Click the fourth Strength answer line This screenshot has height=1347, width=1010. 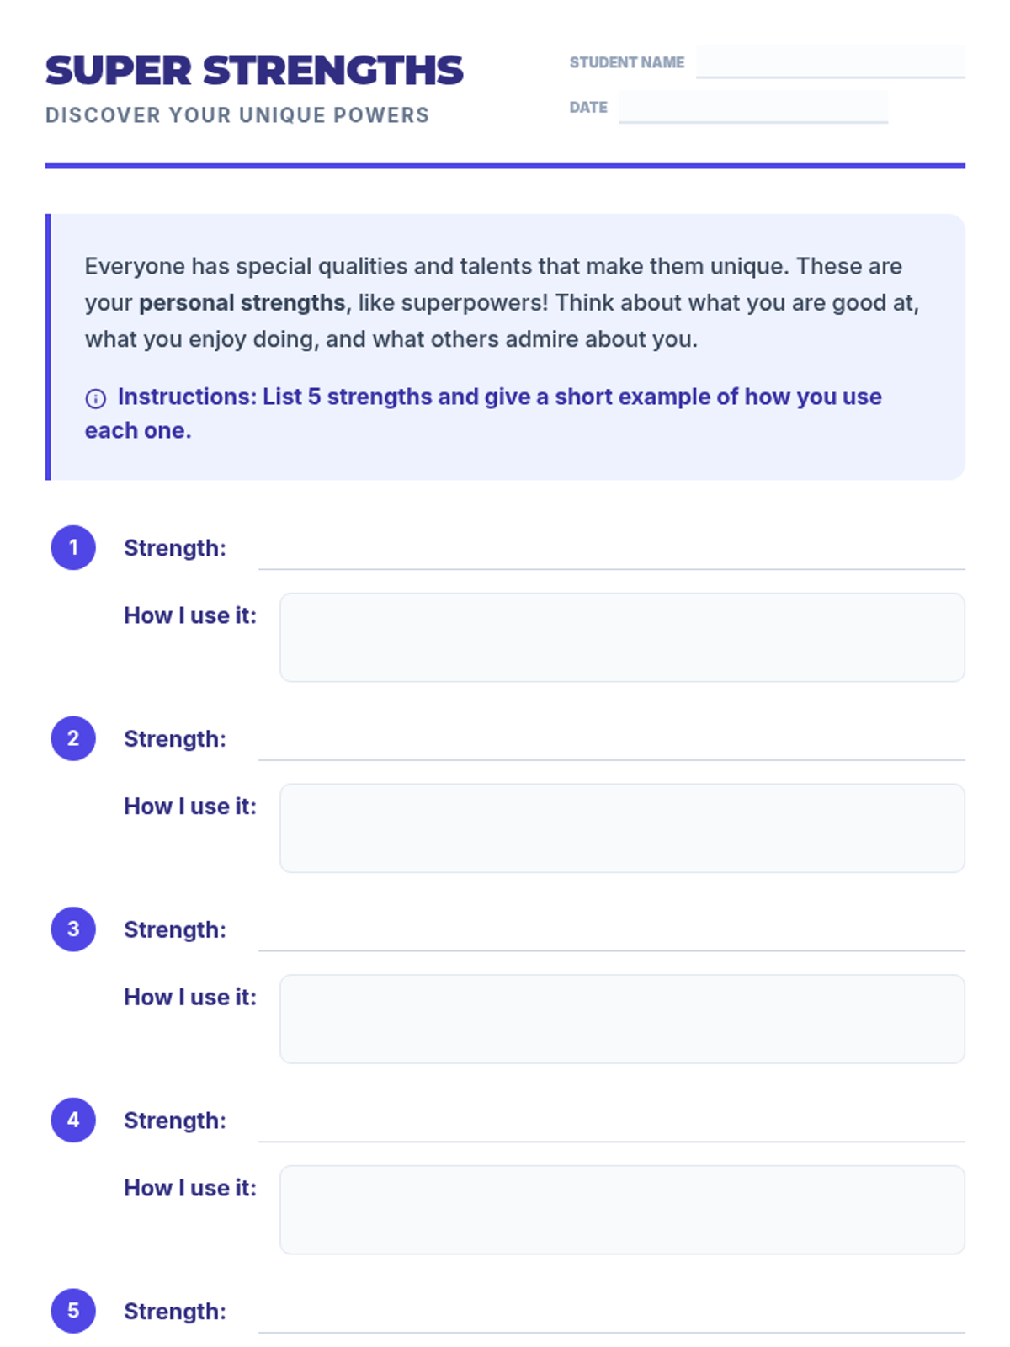[611, 1124]
